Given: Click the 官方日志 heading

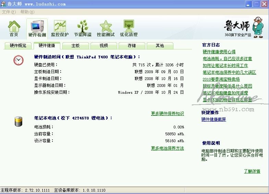Looking at the screenshot, I should 211,45.
